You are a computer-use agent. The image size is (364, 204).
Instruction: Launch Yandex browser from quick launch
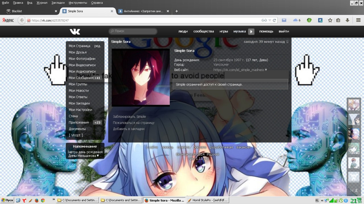(x=24, y=200)
